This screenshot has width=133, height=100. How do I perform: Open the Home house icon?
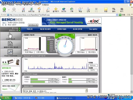tap(39, 9)
